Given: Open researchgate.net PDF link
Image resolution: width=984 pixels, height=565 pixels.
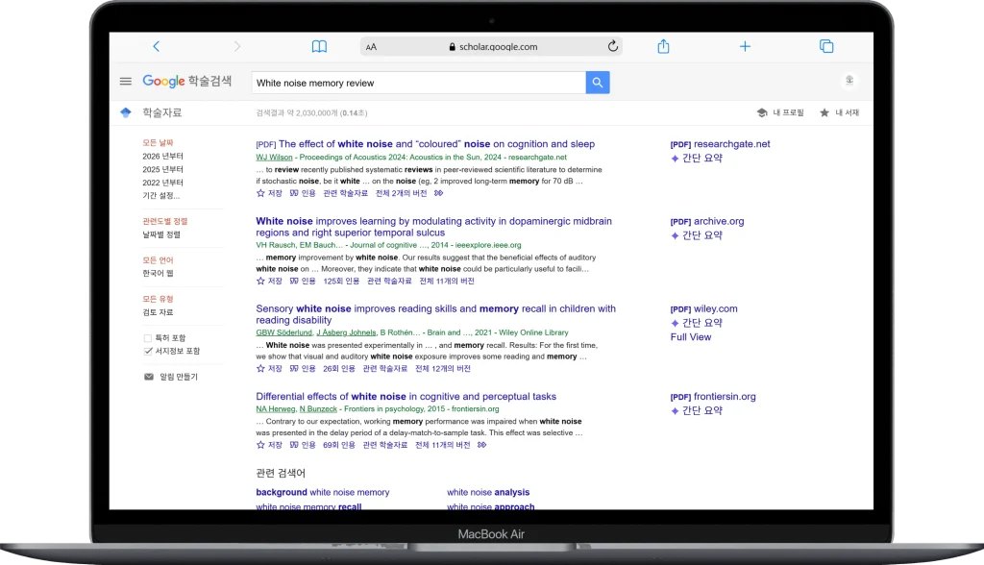Looking at the screenshot, I should [720, 144].
